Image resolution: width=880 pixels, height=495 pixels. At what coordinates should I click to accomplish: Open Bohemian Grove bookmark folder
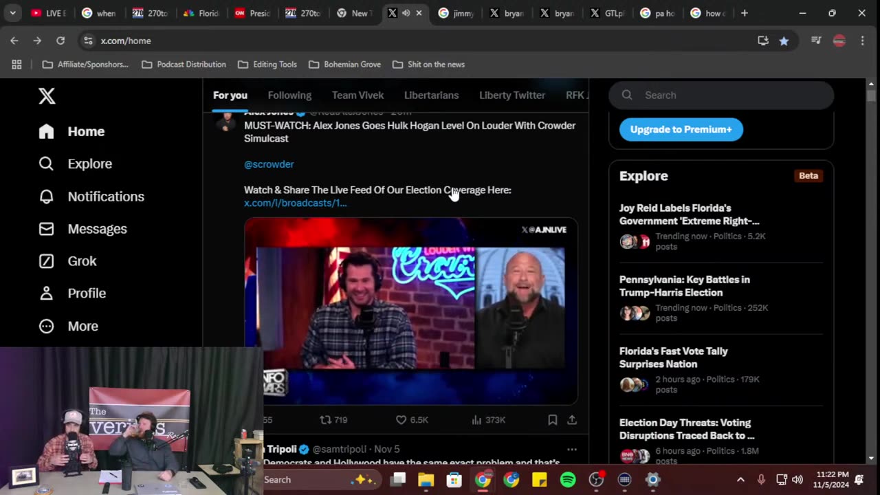[344, 64]
